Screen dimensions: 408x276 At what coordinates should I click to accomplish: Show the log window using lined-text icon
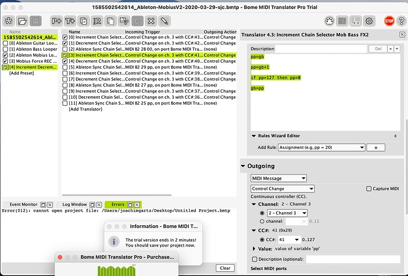point(342,21)
